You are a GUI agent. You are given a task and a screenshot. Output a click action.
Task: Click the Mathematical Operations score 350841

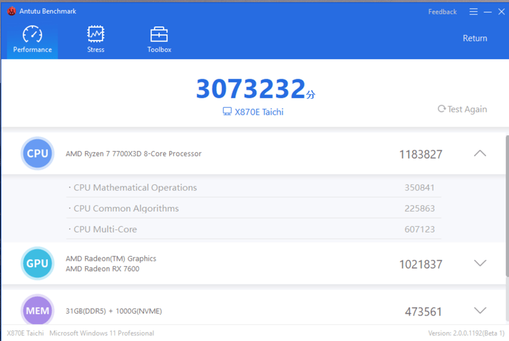click(x=420, y=187)
